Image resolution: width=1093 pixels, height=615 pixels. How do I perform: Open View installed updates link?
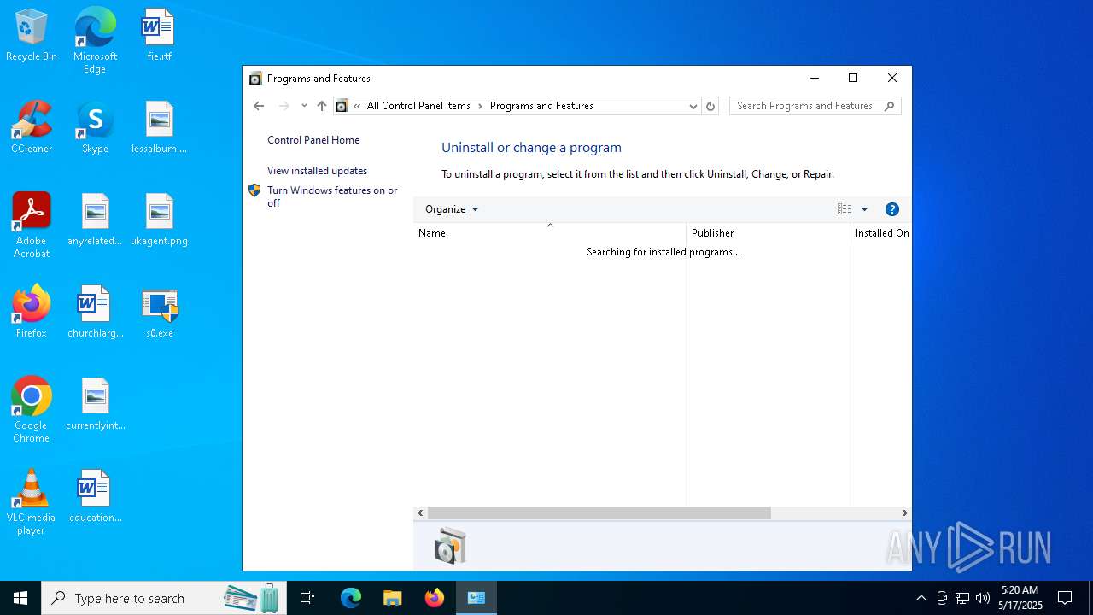317,171
